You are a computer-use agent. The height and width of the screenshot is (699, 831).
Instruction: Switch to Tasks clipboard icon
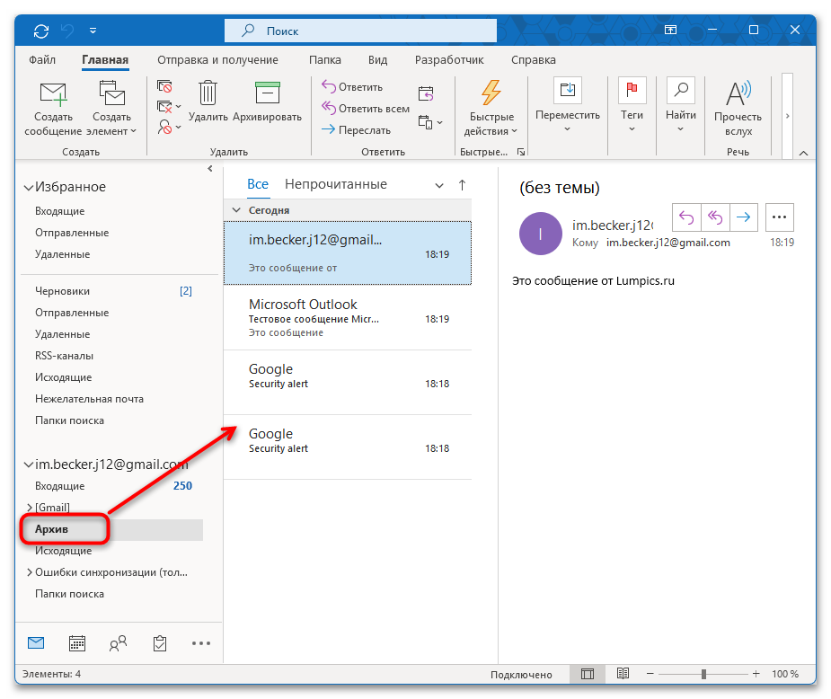coord(160,642)
